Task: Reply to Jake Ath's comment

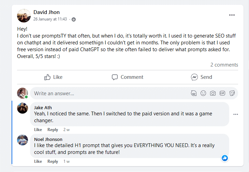Action: pyautogui.click(x=53, y=130)
